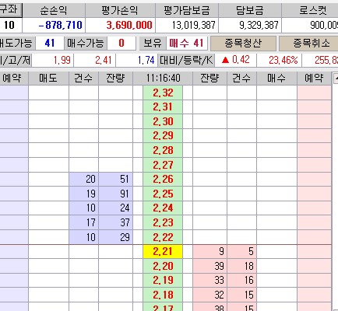Click the 11:16:40 time header
The height and width of the screenshot is (311, 338).
tap(163, 78)
